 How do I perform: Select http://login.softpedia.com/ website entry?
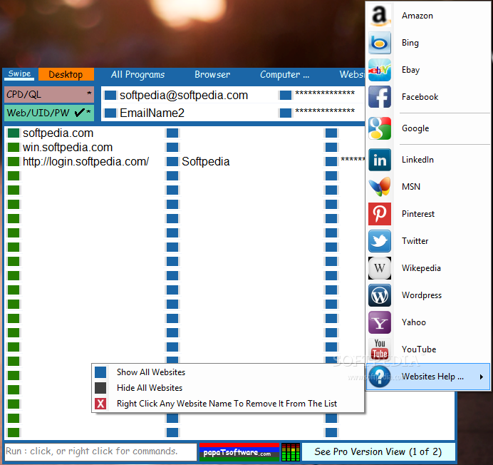[85, 161]
